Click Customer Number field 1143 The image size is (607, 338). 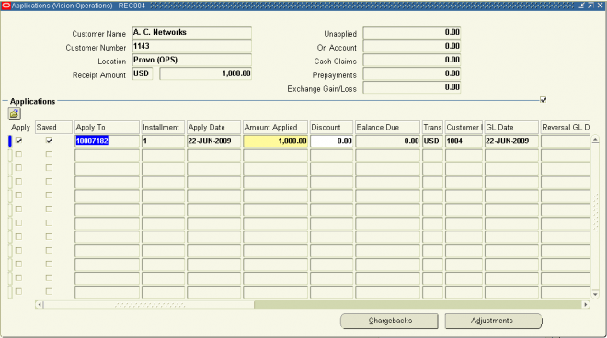[191, 47]
